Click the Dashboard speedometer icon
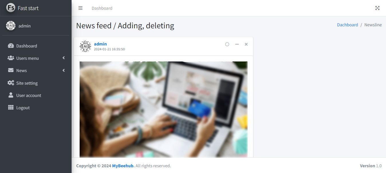 click(x=11, y=46)
